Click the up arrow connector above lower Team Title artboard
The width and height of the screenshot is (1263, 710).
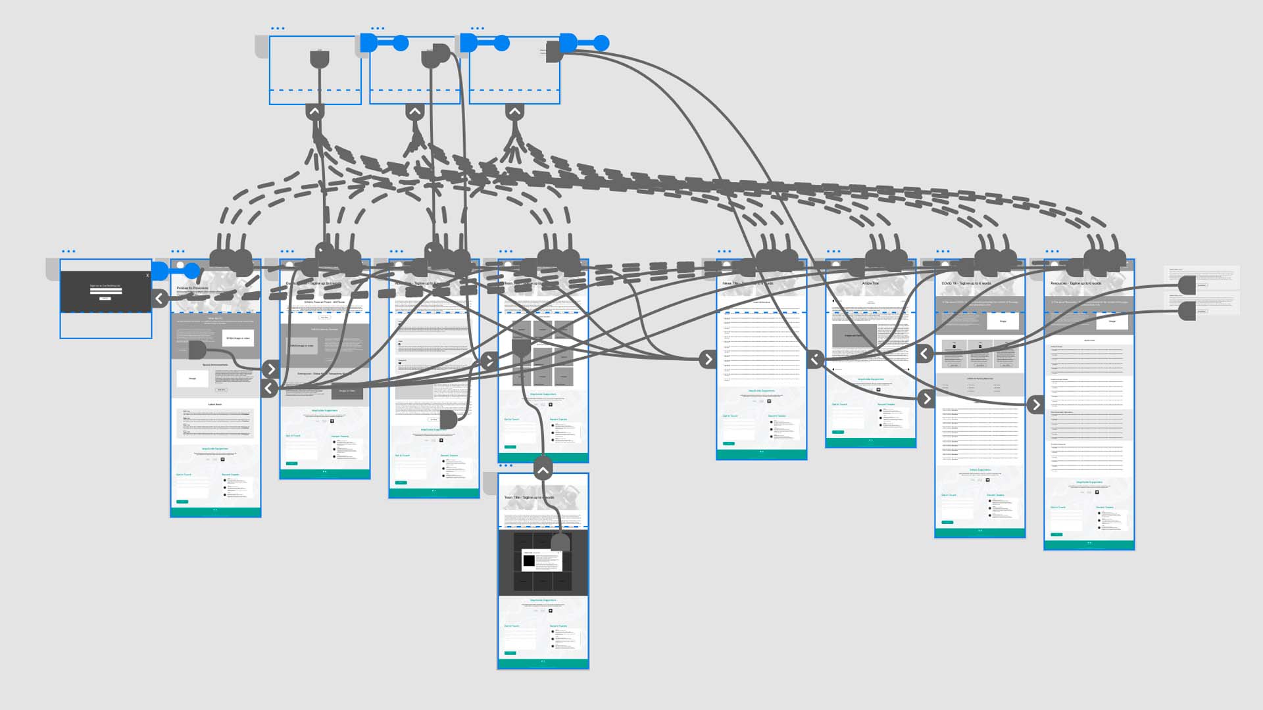point(543,471)
